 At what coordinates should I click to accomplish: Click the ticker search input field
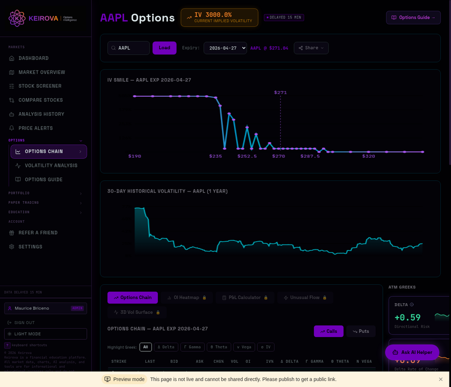click(129, 48)
